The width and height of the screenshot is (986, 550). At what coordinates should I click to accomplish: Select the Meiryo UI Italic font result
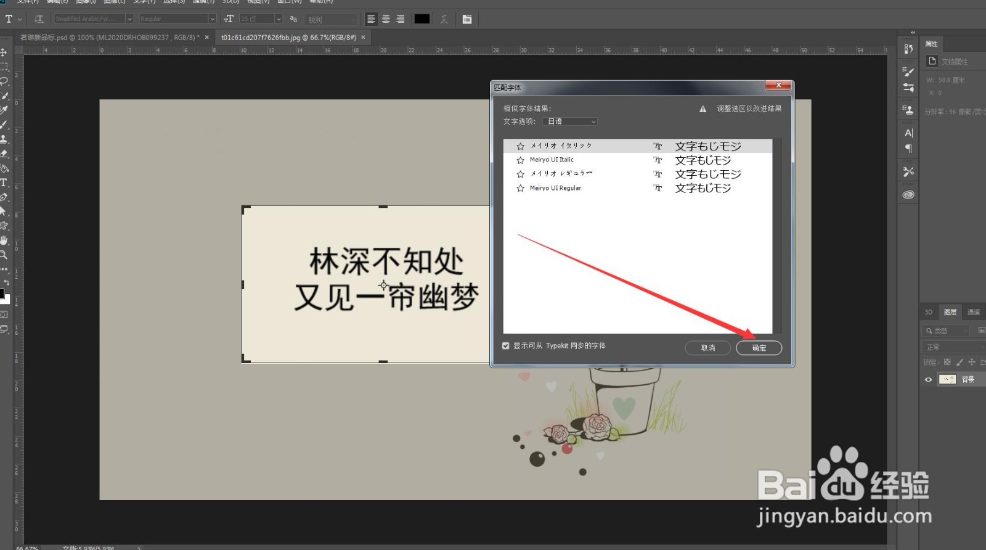click(638, 160)
